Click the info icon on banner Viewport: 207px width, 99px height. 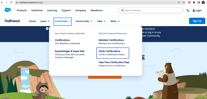(x=47, y=28)
